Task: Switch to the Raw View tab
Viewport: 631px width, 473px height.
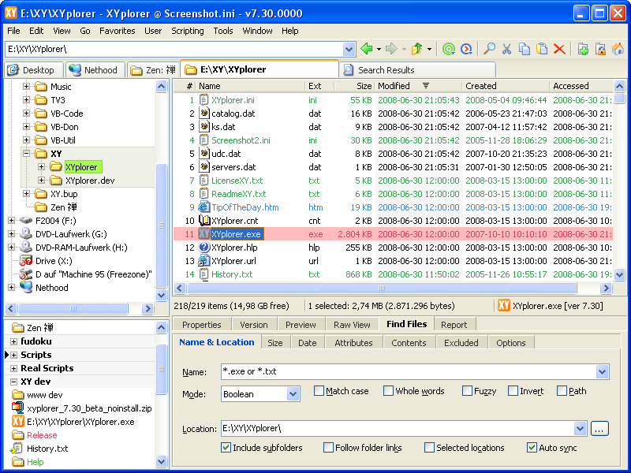Action: click(352, 325)
